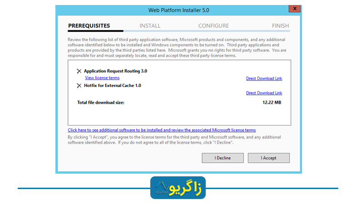
Task: Remove Hotfix for External Cache 1.0 via X icon
Action: pyautogui.click(x=79, y=86)
